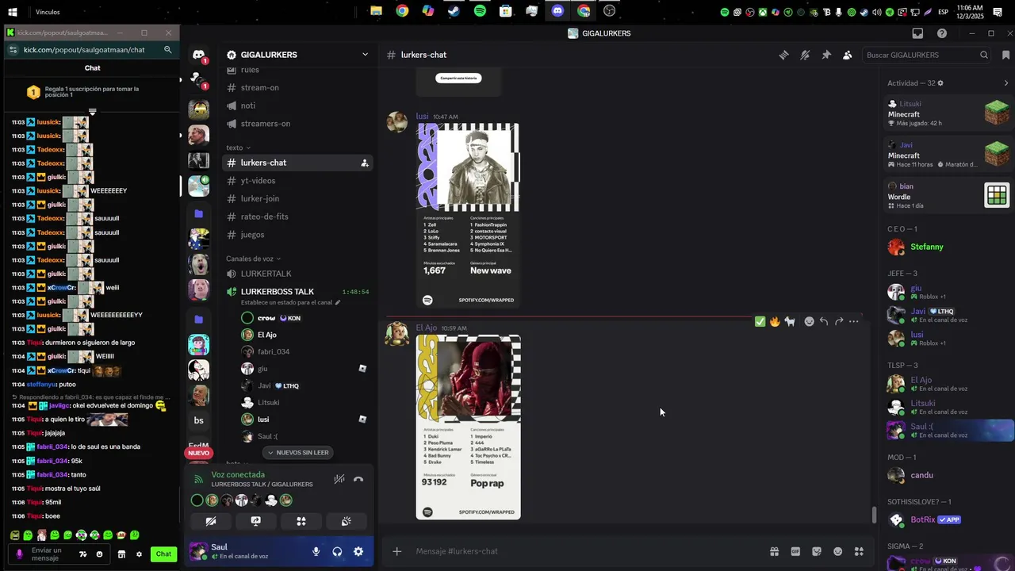Jump to NUEVOS SIN LEER
This screenshot has height=571, width=1015.
pos(298,453)
